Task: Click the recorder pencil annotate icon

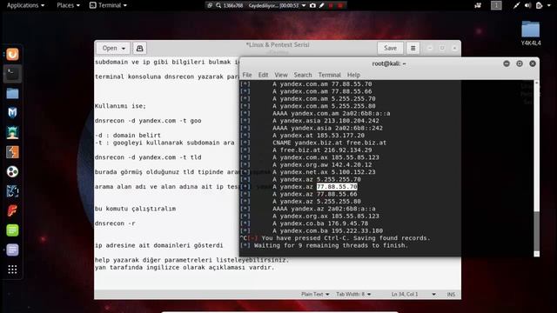Action: click(x=322, y=5)
